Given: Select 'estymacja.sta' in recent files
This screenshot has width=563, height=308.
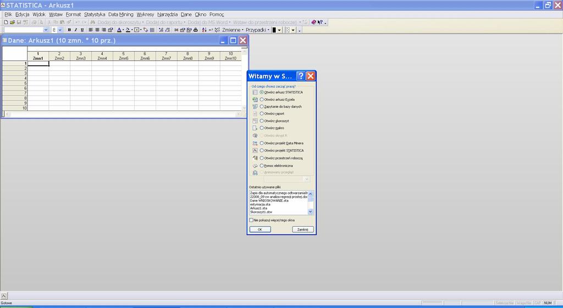Looking at the screenshot, I should pyautogui.click(x=260, y=204).
